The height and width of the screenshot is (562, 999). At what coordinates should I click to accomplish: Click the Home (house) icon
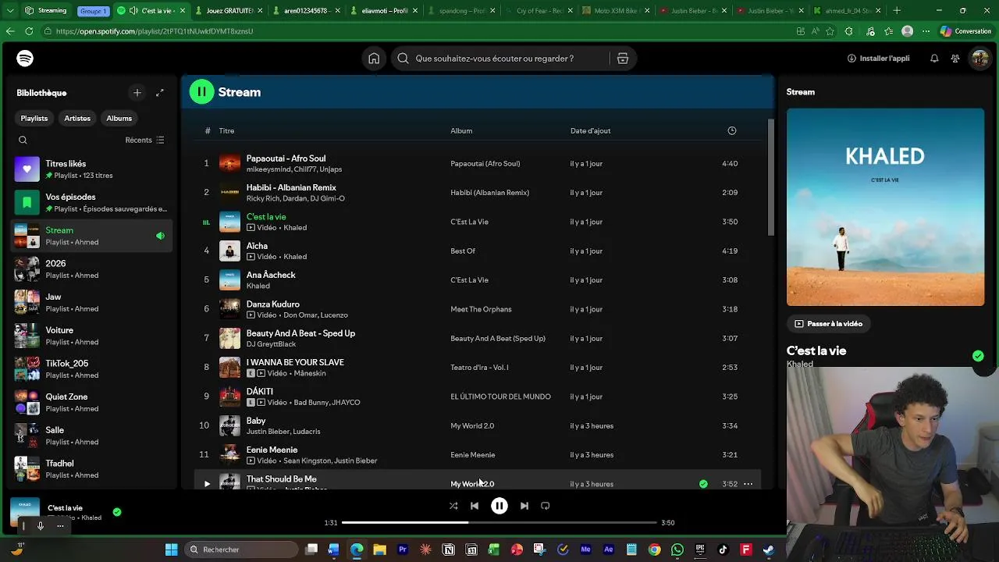(374, 59)
